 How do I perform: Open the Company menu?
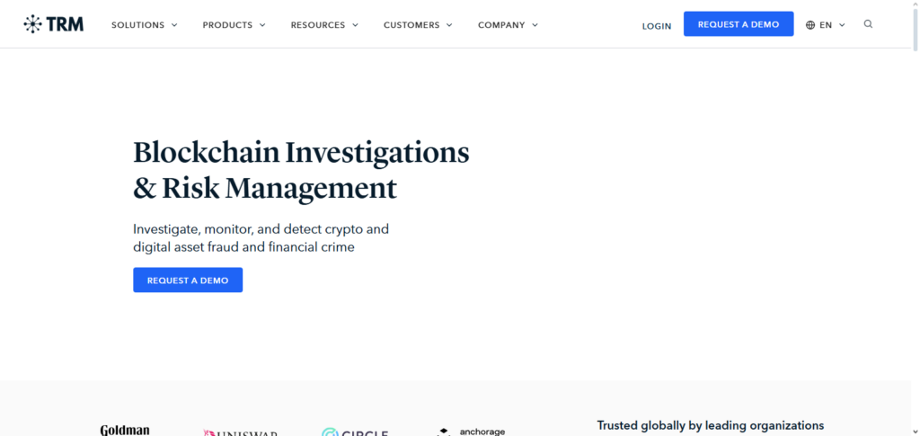(509, 25)
